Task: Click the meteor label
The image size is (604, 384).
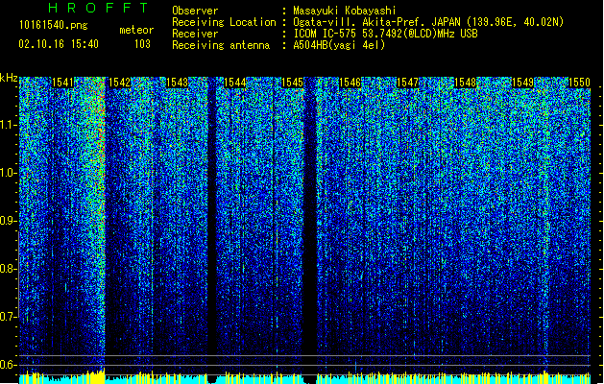Action: coord(136,30)
